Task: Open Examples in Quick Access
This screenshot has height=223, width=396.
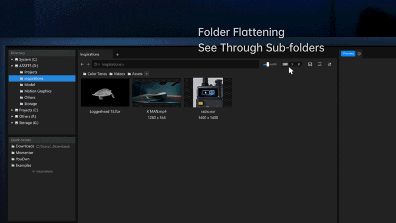Action: click(23, 165)
